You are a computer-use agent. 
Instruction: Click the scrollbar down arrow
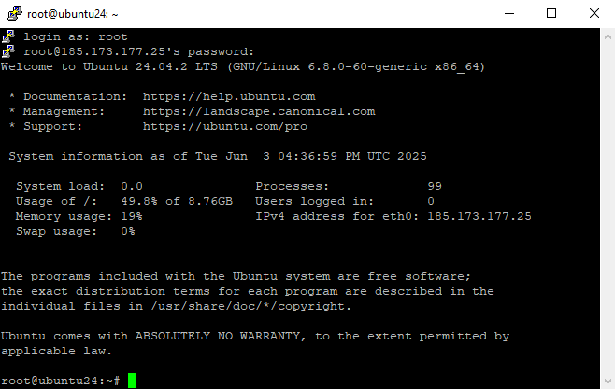(x=608, y=382)
